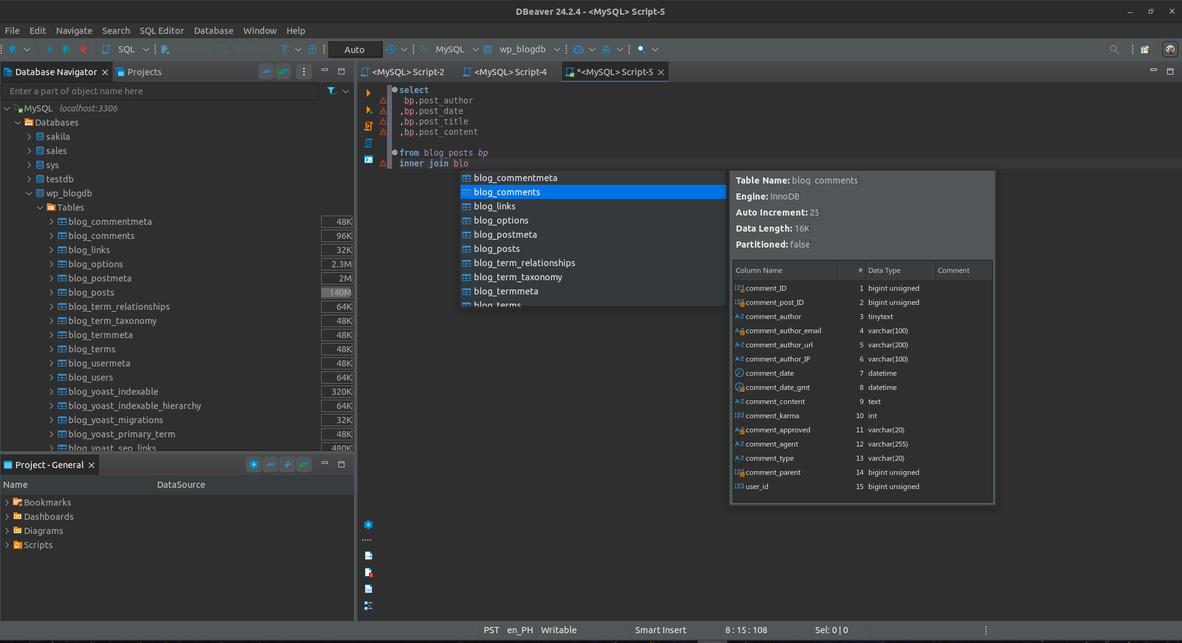Click the explain execution plan icon
This screenshot has width=1182, height=643.
(x=369, y=143)
